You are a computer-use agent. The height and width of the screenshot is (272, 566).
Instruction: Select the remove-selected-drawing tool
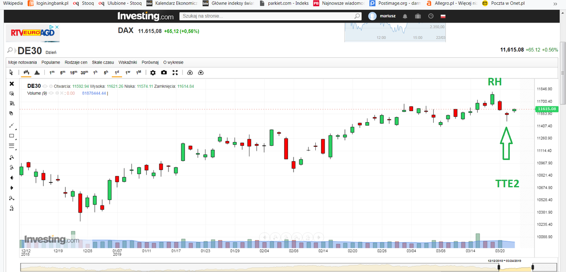tap(11, 93)
